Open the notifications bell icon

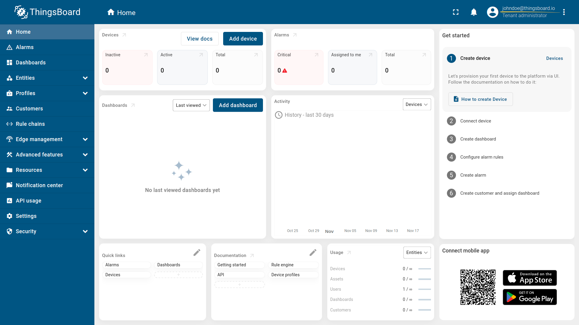pyautogui.click(x=474, y=12)
